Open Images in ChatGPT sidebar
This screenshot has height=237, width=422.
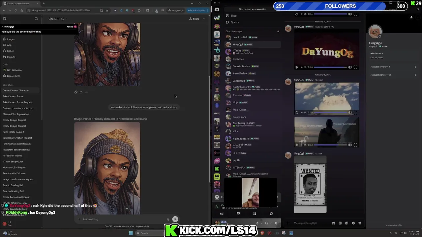click(x=21, y=39)
